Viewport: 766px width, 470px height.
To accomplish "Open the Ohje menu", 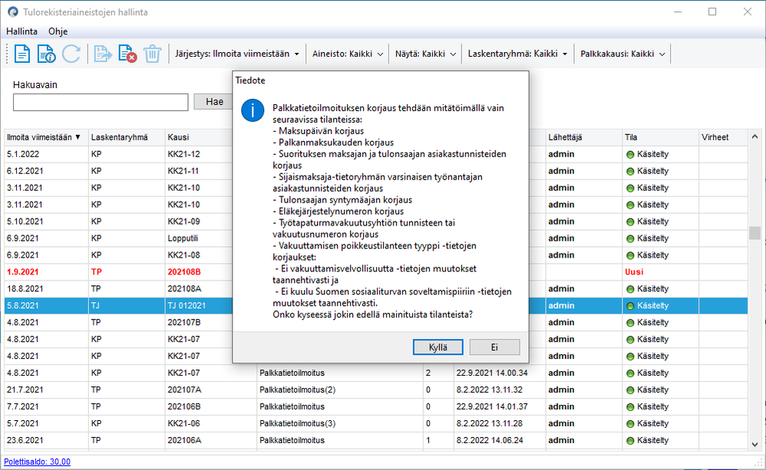I will (58, 31).
